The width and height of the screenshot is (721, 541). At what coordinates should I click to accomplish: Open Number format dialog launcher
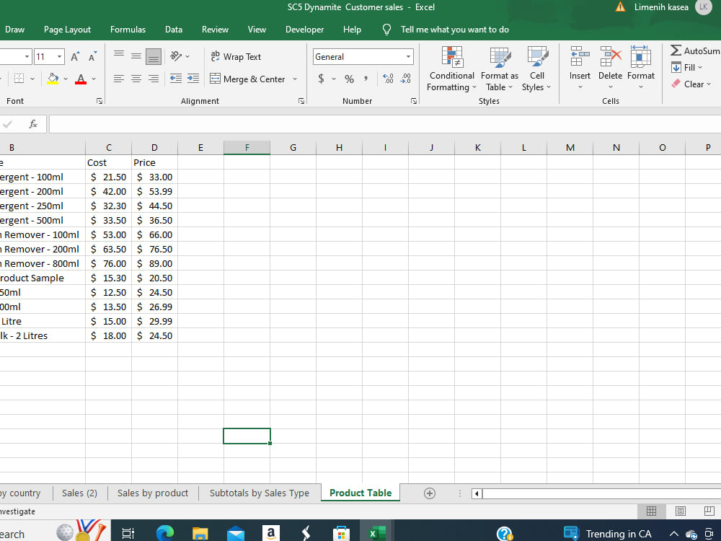(413, 101)
